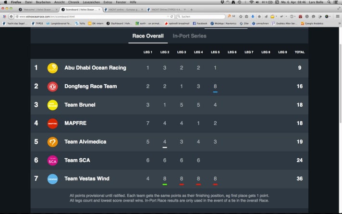This screenshot has width=342, height=214.
Task: Click the MAPFRE red team logo
Action: coord(52,124)
